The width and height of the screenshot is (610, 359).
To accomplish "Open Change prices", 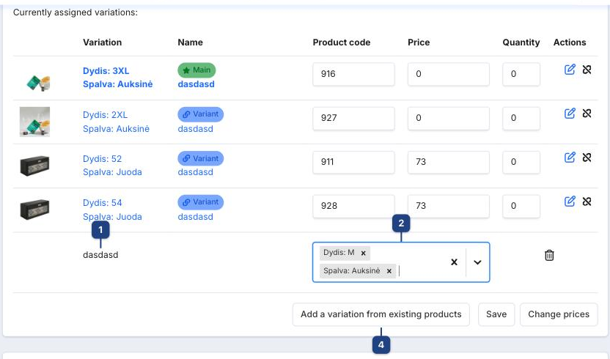I will [x=559, y=314].
